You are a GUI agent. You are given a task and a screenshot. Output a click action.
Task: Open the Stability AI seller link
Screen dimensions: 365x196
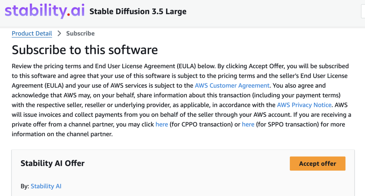click(x=46, y=186)
